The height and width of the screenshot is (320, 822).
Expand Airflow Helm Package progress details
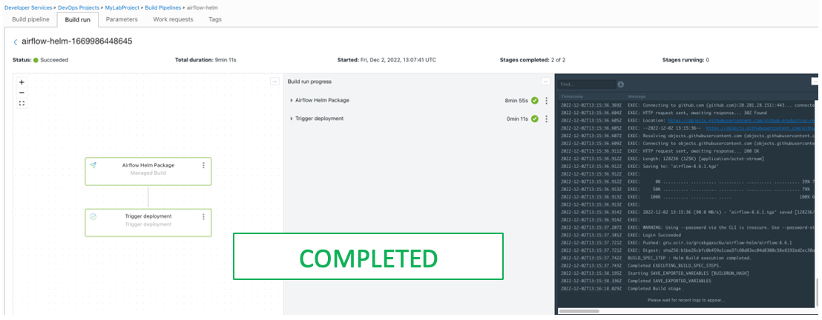pos(292,100)
